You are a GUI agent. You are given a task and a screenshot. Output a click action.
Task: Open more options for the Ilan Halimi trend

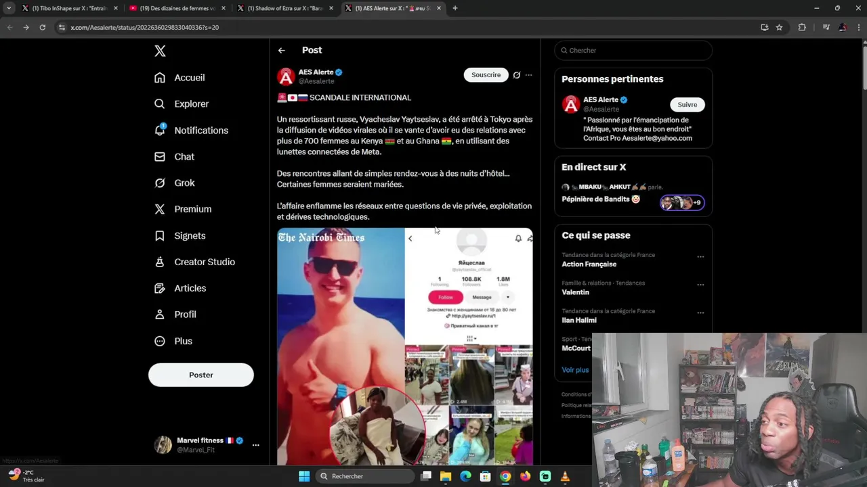[700, 312]
